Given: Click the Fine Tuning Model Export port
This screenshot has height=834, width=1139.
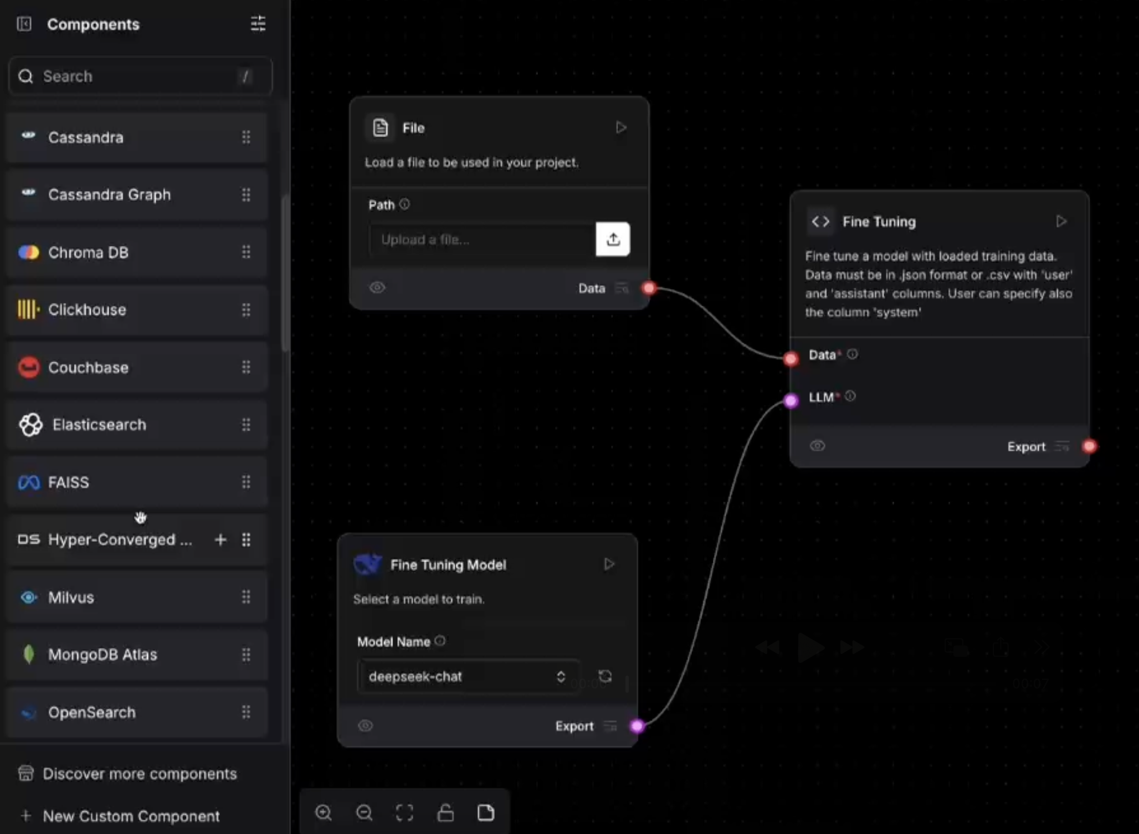Looking at the screenshot, I should pyautogui.click(x=637, y=726).
